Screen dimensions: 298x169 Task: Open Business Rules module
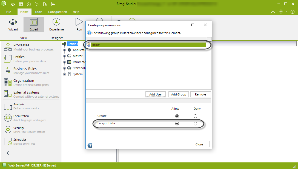27,71
